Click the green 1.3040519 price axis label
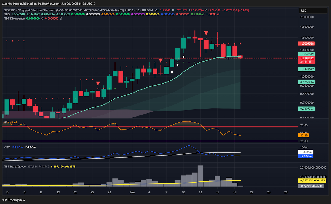 (307, 54)
